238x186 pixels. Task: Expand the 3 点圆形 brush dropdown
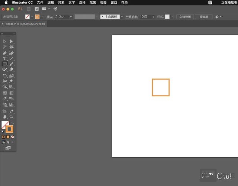pos(122,17)
